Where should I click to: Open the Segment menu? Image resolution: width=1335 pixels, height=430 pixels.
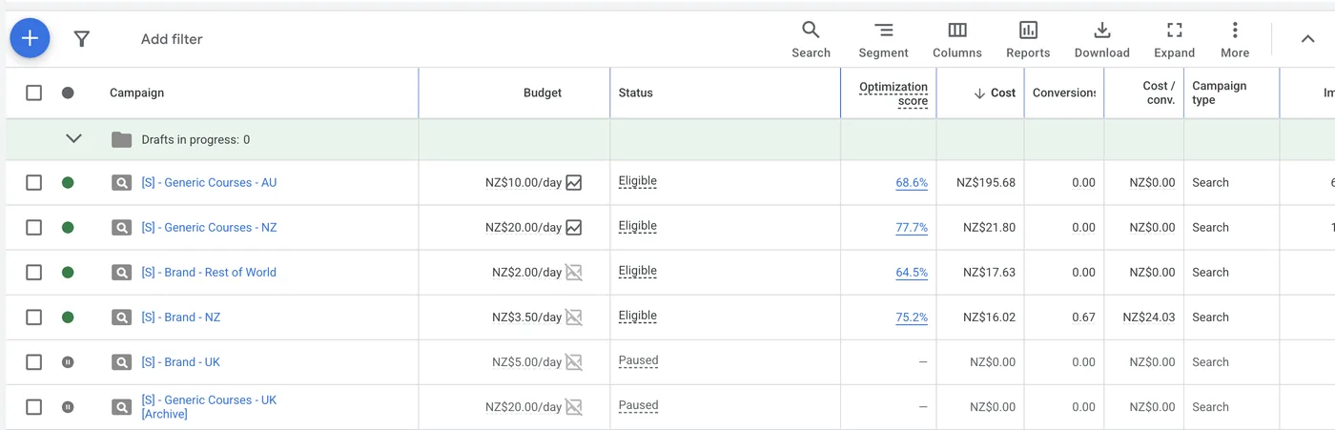coord(883,40)
